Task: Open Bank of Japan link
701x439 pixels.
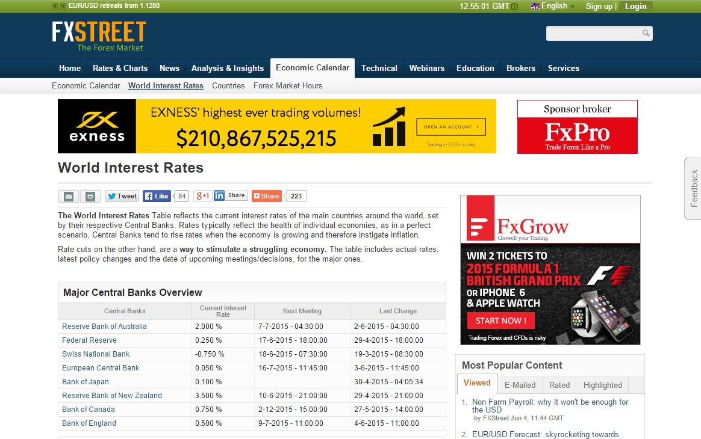Action: 86,382
